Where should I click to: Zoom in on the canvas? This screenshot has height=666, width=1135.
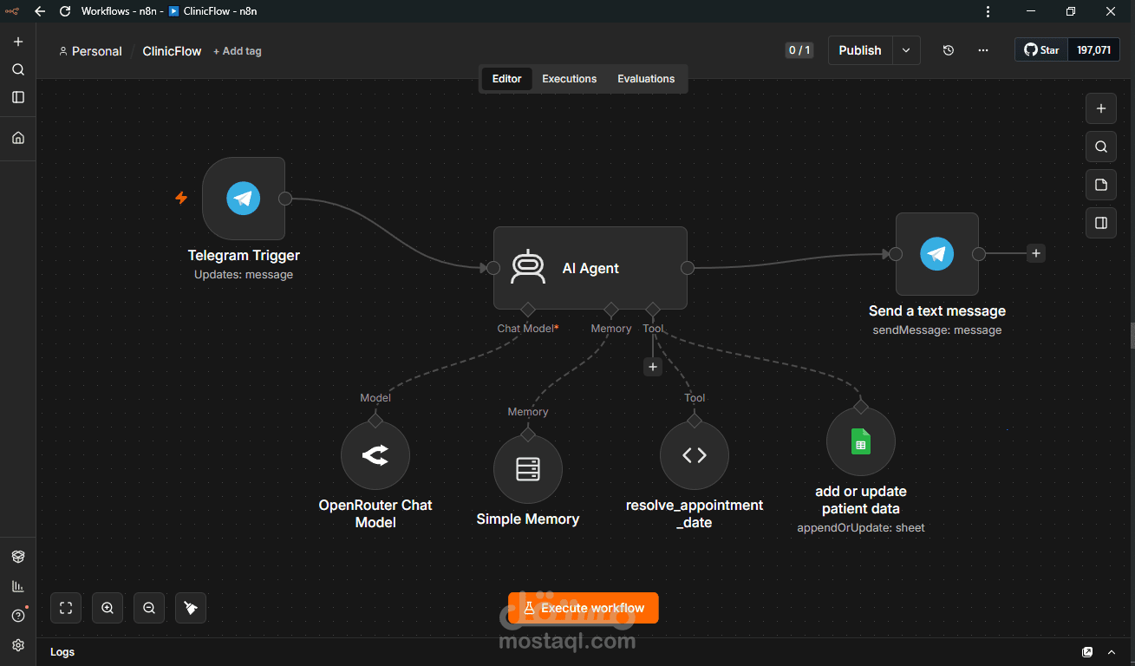tap(108, 608)
